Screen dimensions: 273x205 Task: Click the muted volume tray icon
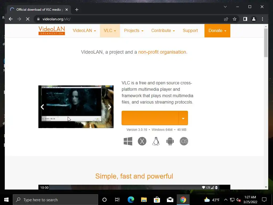click(x=239, y=200)
